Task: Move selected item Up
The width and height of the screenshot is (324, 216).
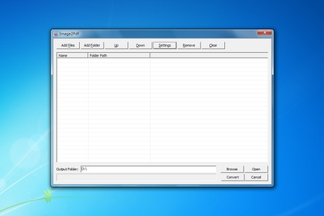Action: tap(116, 45)
